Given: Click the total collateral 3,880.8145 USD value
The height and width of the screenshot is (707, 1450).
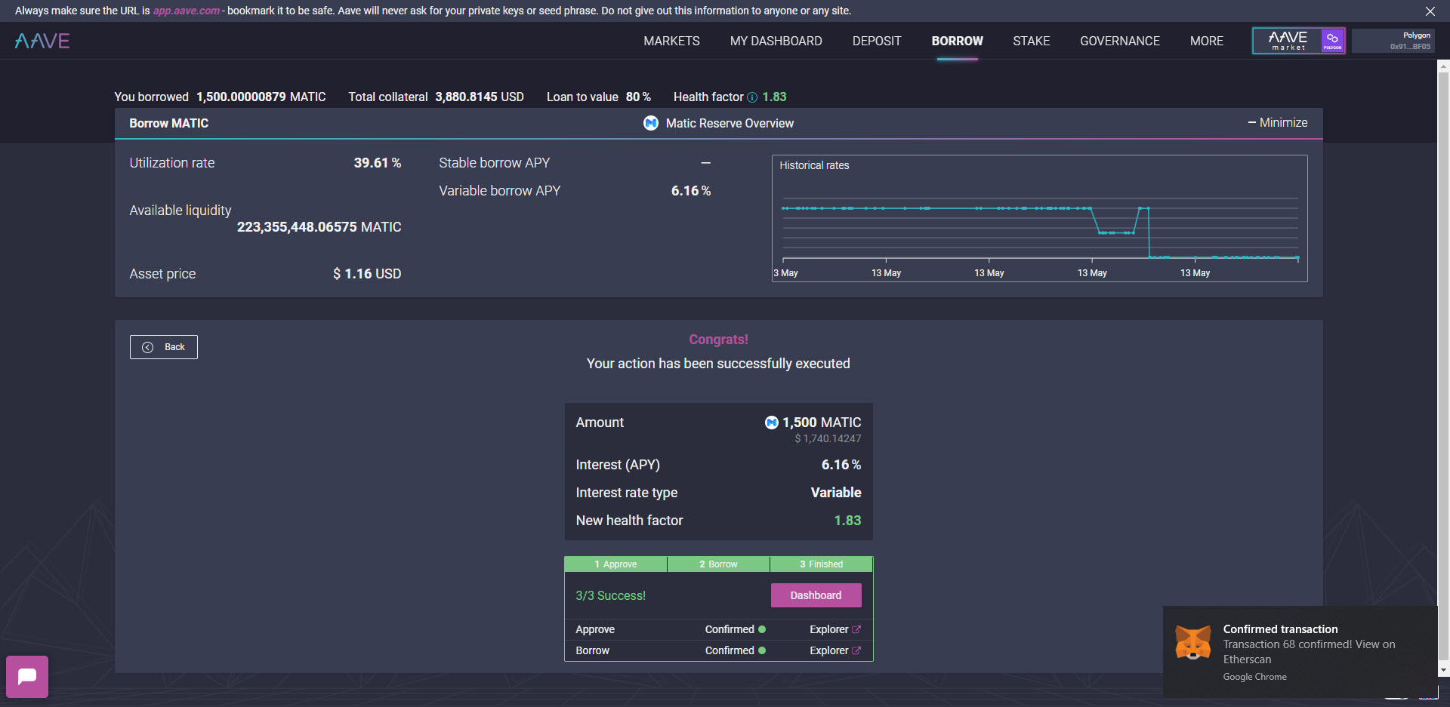Looking at the screenshot, I should coord(479,97).
